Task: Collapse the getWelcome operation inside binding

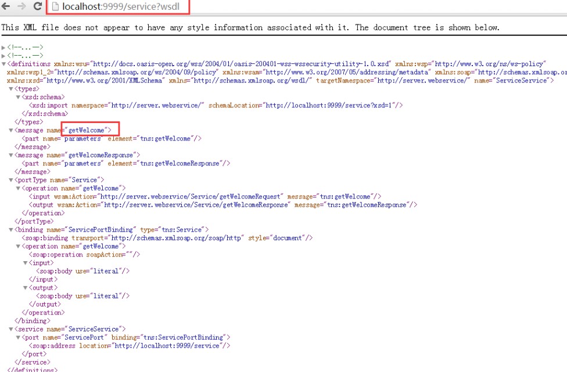Action: point(18,247)
